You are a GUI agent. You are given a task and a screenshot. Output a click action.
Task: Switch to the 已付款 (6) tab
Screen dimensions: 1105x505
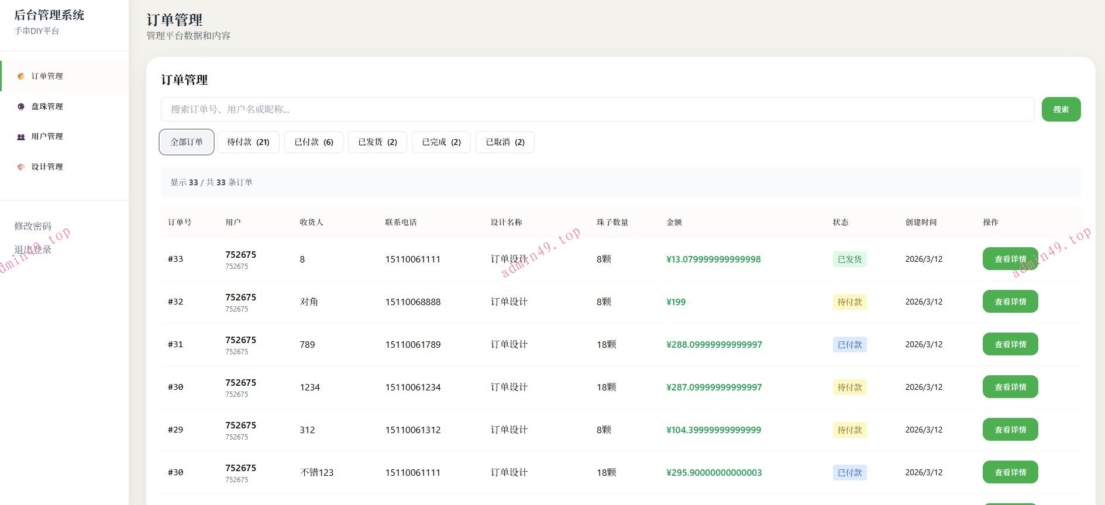[x=314, y=142]
